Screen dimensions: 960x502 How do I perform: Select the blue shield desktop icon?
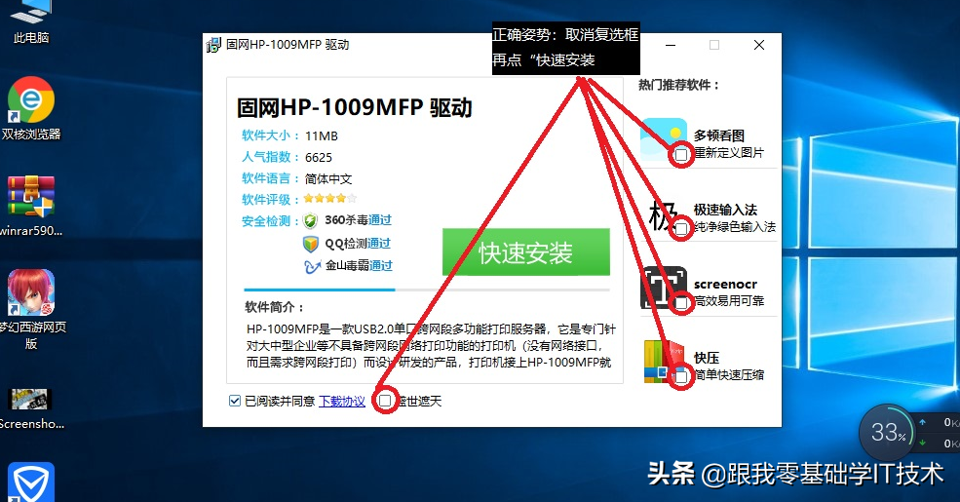[31, 483]
